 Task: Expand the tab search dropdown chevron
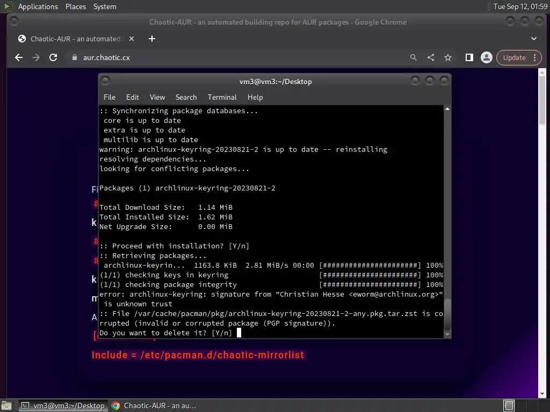[x=534, y=39]
